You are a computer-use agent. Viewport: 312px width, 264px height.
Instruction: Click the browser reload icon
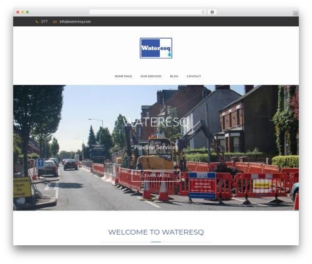[x=203, y=12]
